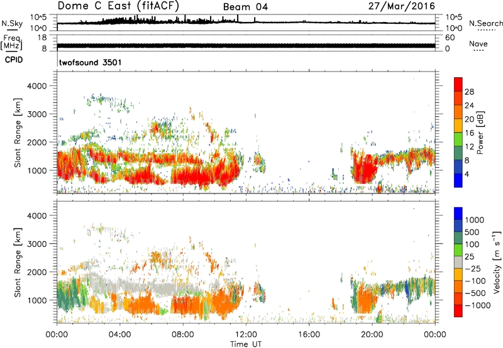
Task: Click the 'Nave' legend label
Action: (x=478, y=44)
